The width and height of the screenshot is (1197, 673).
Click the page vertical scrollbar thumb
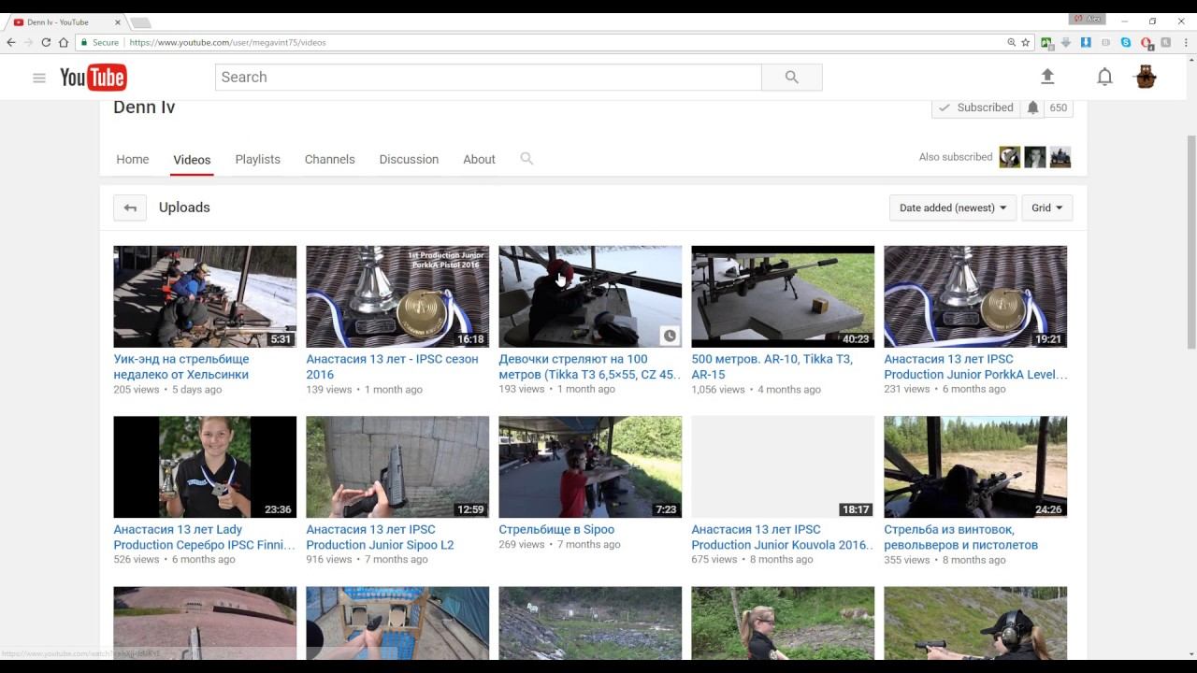point(1190,243)
